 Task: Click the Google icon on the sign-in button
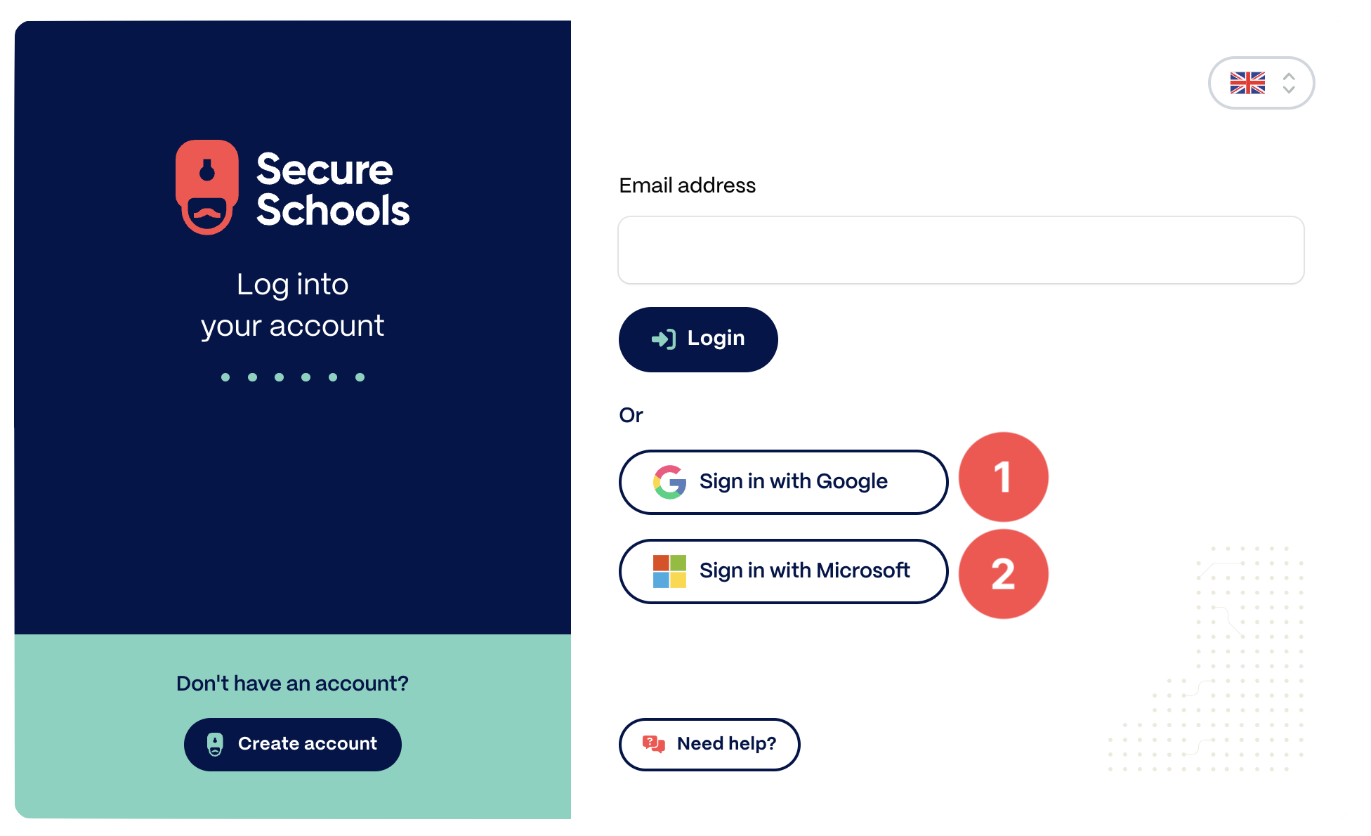669,482
